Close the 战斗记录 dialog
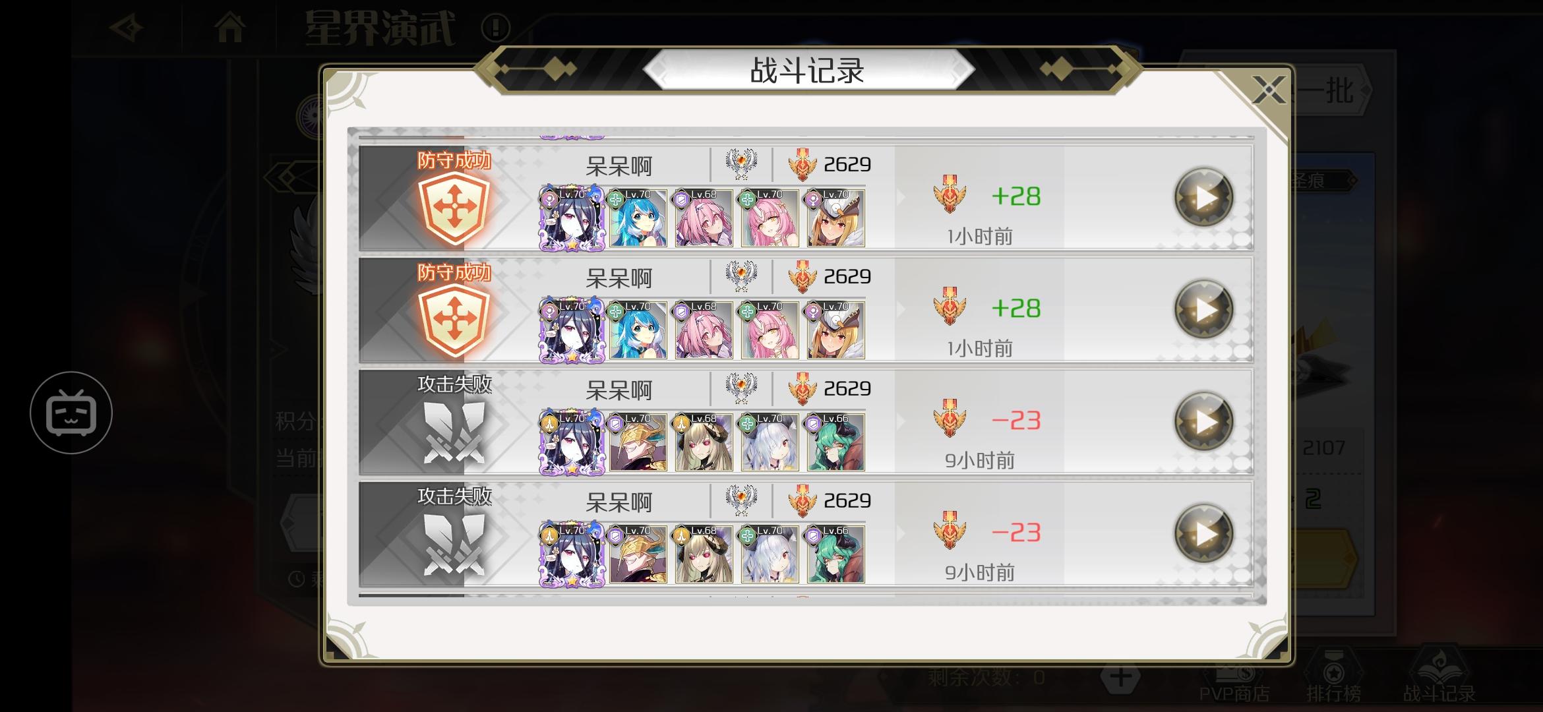Viewport: 1543px width, 712px height. [x=1268, y=90]
